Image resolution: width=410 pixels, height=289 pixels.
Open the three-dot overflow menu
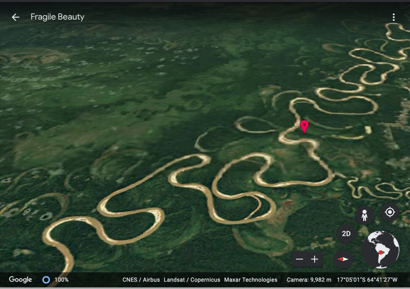394,17
